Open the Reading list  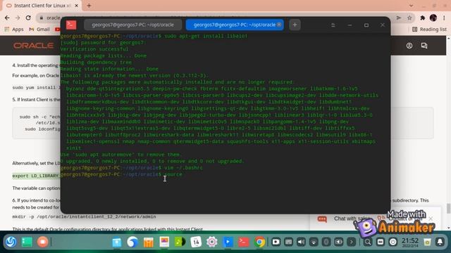pyautogui.click(x=429, y=30)
